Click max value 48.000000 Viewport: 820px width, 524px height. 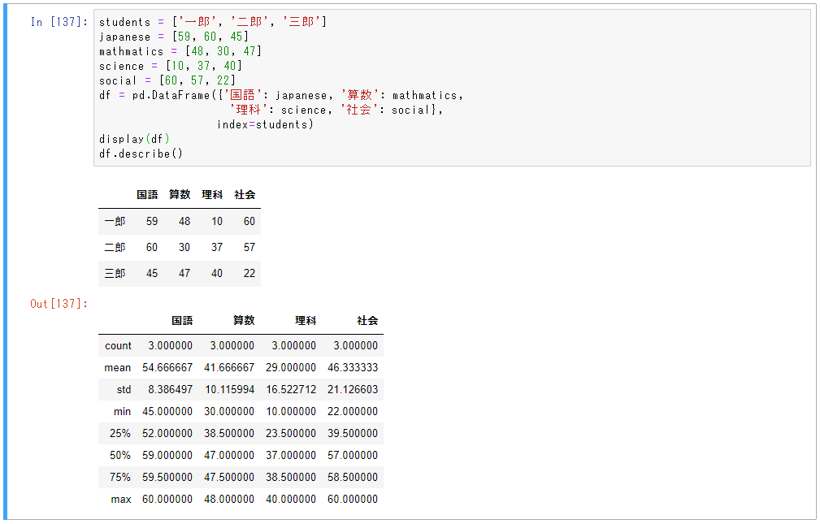point(229,500)
